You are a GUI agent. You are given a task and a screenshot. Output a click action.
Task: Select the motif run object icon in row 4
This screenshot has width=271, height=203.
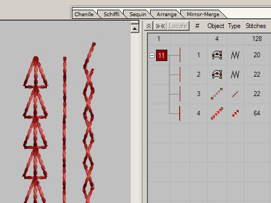click(x=217, y=113)
